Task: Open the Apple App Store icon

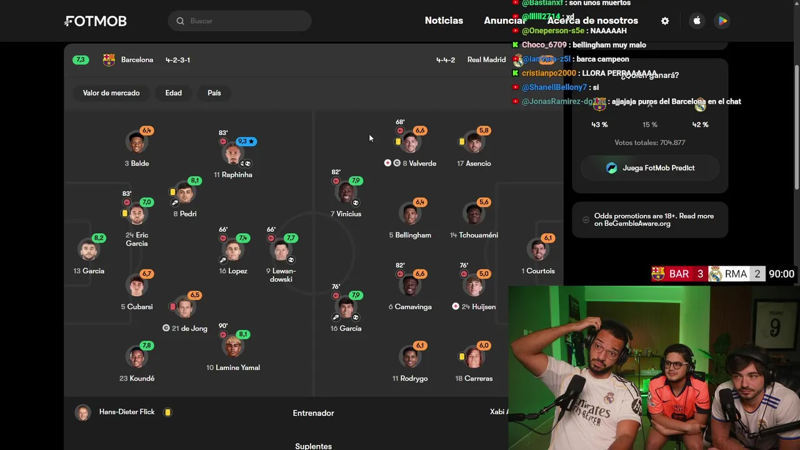Action: tap(697, 21)
